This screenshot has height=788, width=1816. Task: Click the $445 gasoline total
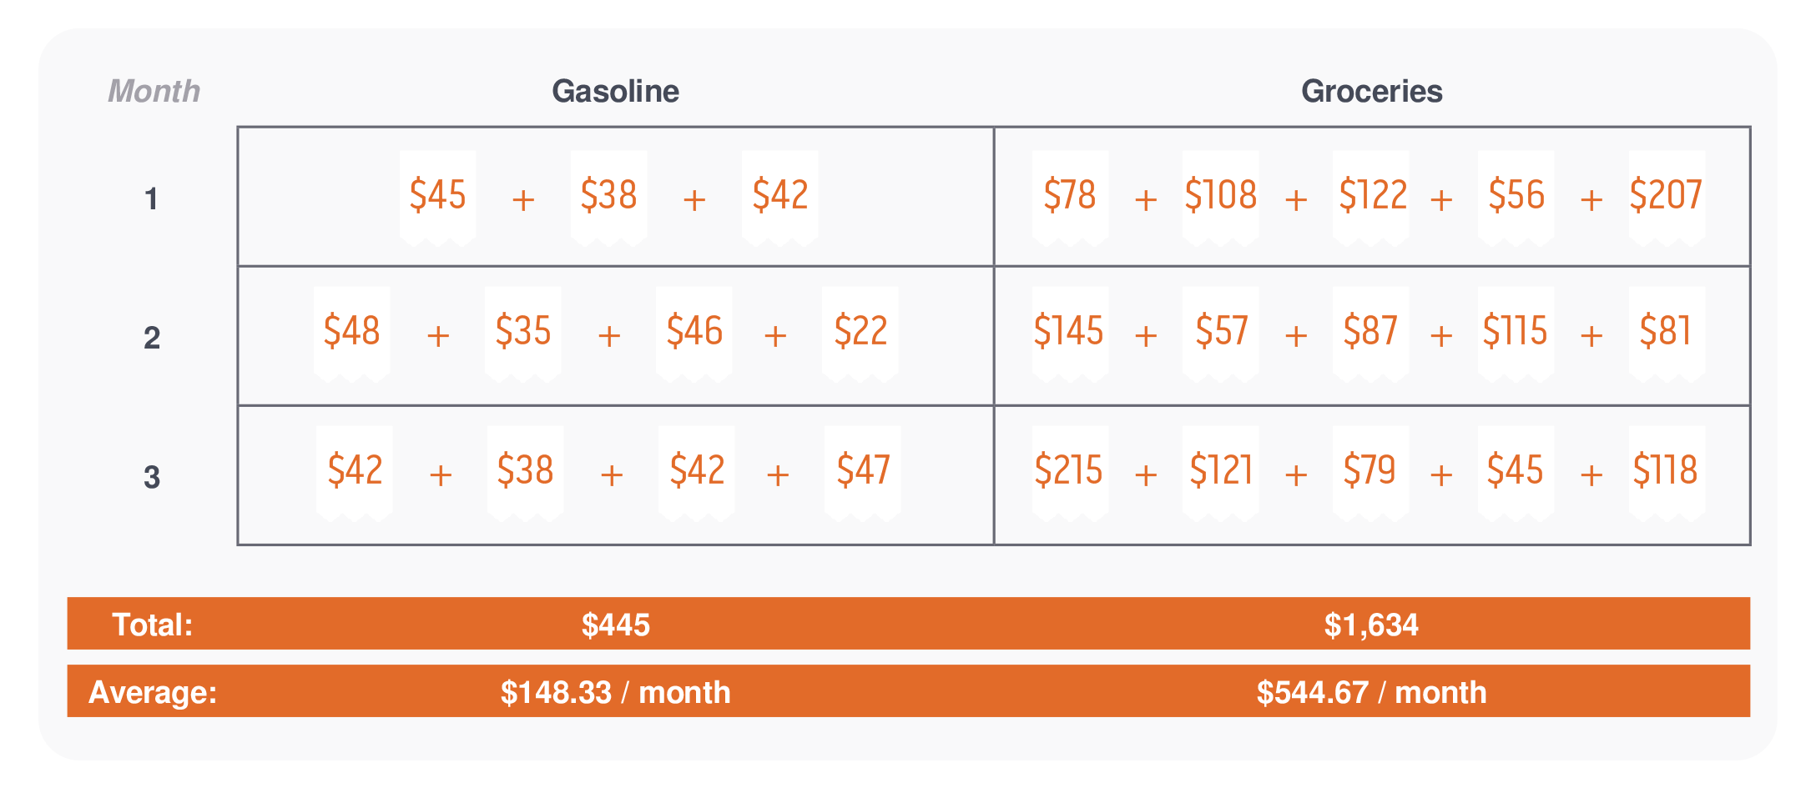point(615,625)
